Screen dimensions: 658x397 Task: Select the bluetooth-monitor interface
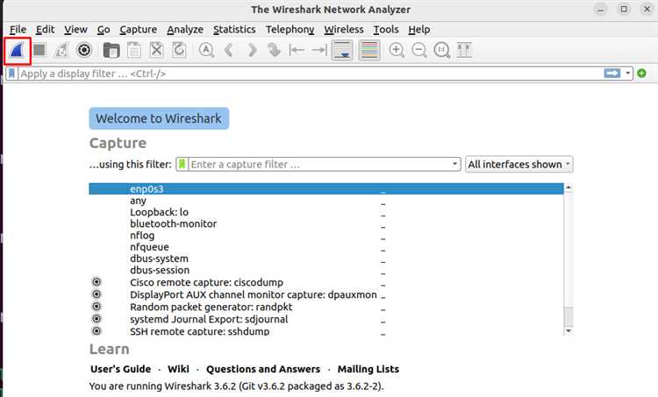[326, 223]
